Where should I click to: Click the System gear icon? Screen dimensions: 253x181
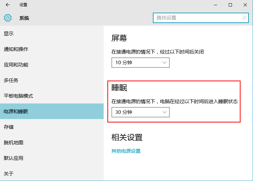click(8, 18)
